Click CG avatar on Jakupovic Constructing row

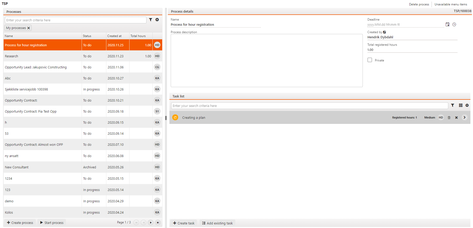pyautogui.click(x=157, y=67)
